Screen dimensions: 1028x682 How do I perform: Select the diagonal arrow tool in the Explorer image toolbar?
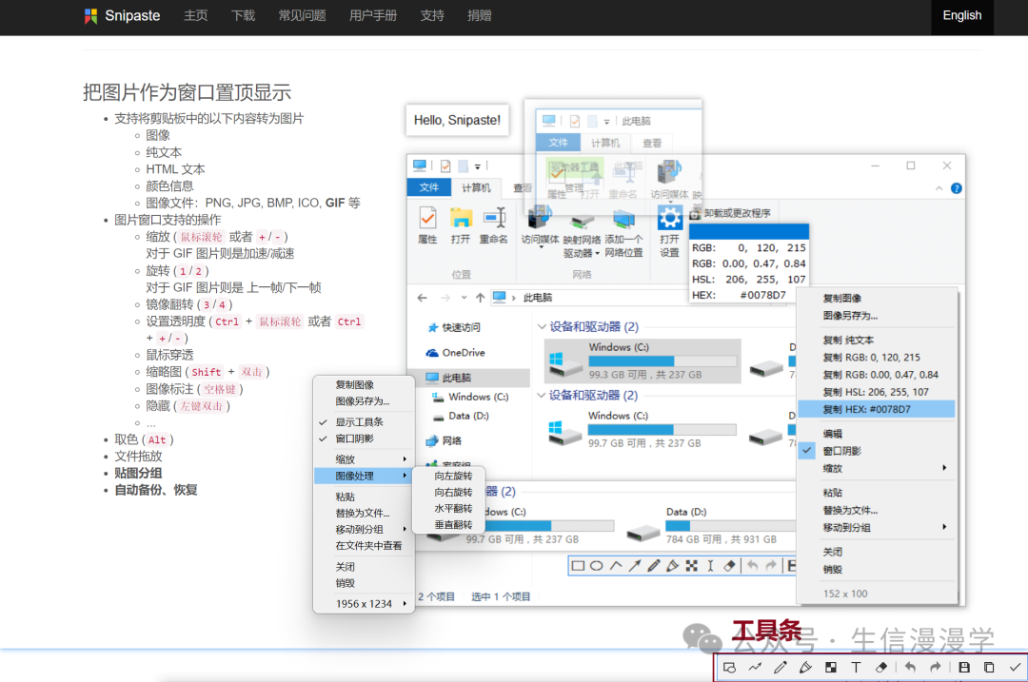(x=635, y=566)
